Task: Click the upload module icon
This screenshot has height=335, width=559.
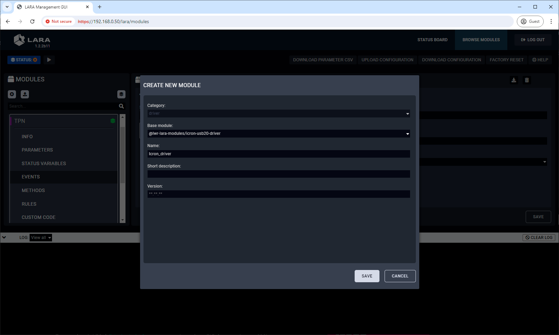Action: coord(25,94)
